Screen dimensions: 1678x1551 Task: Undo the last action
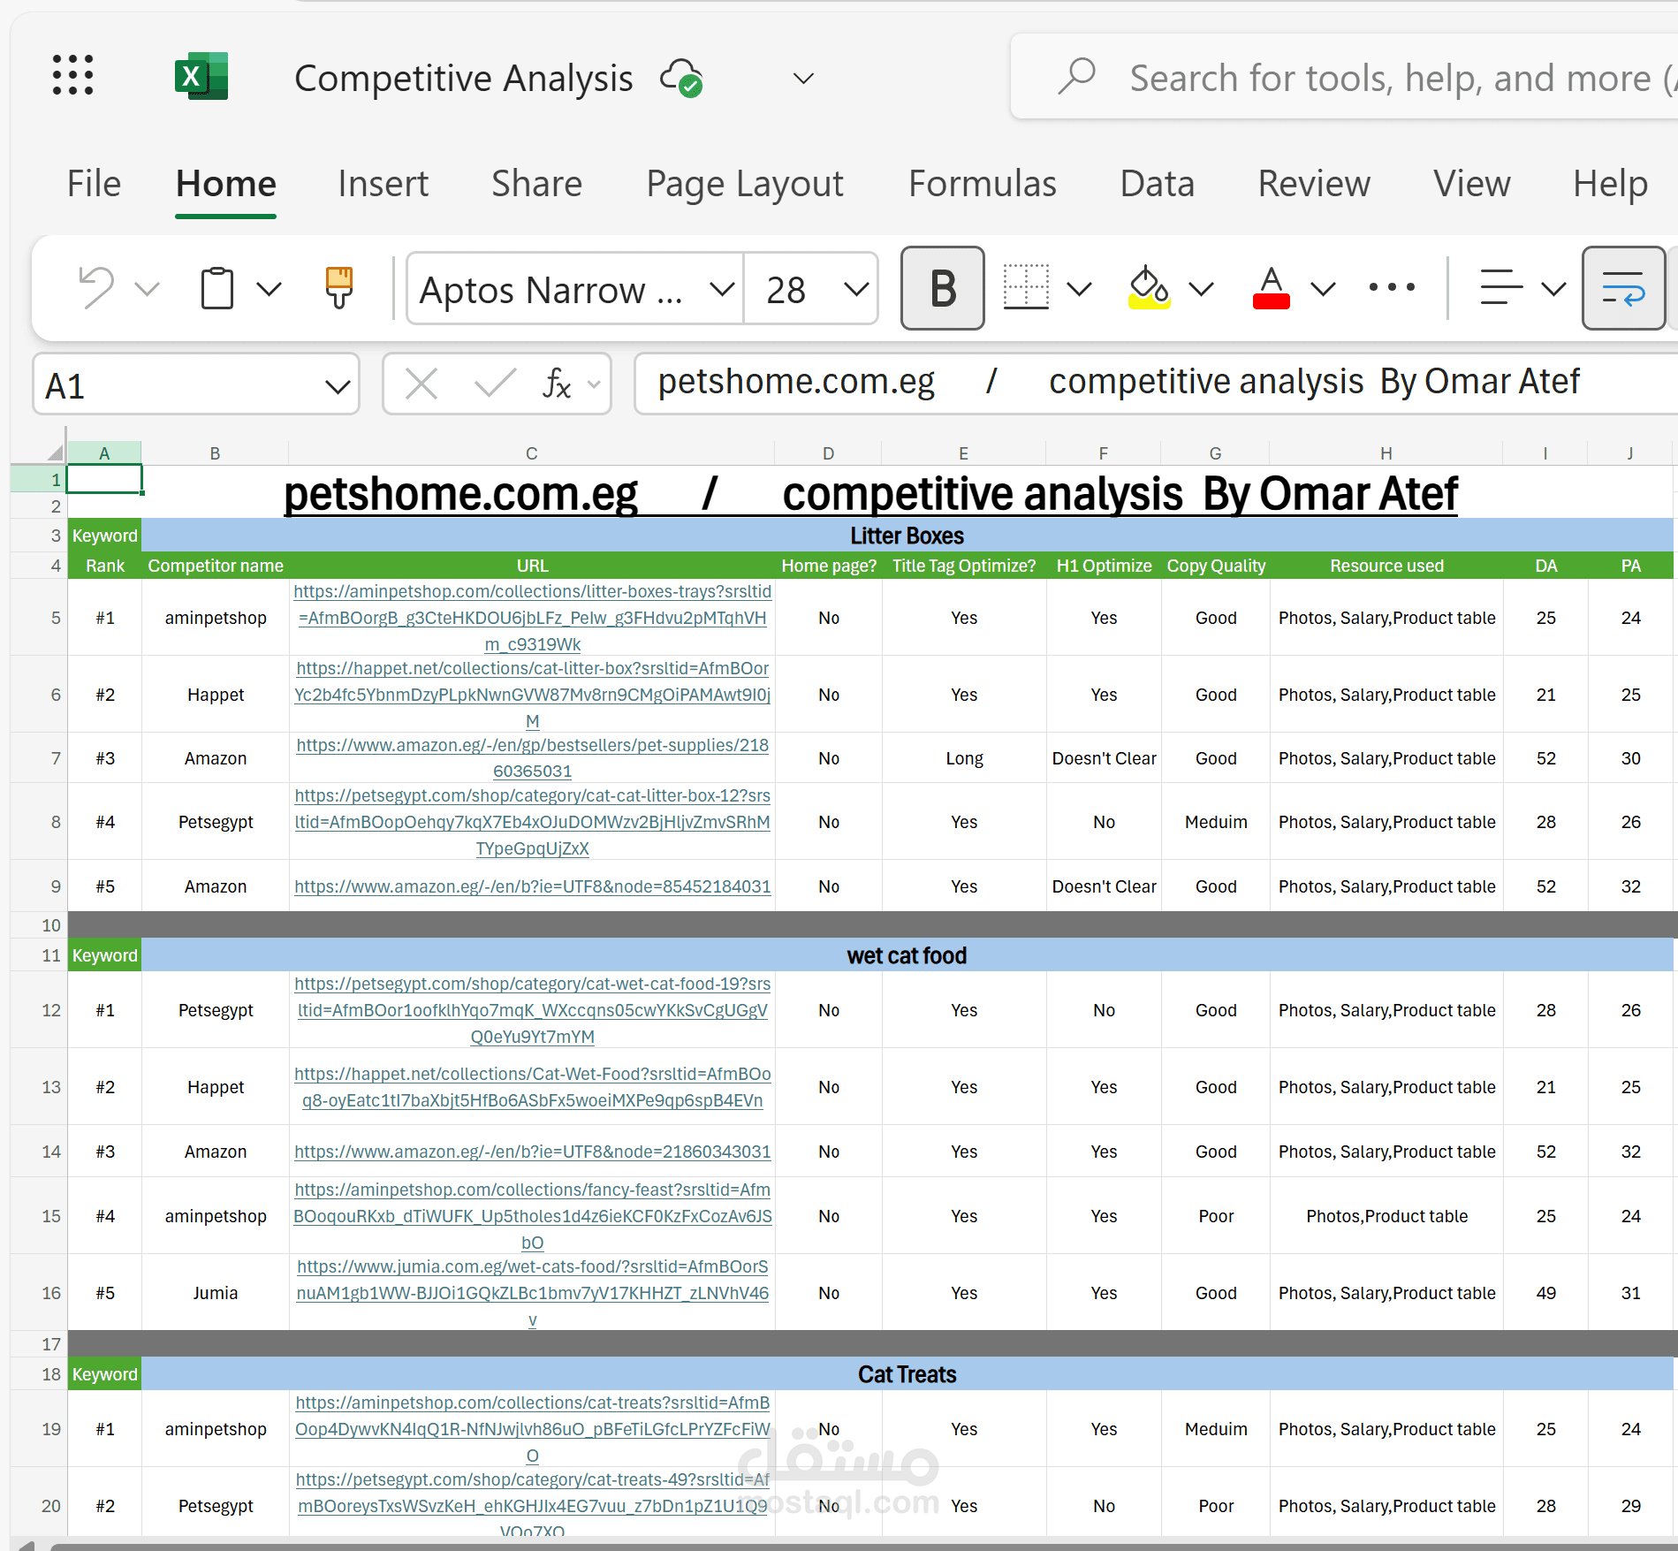click(95, 288)
